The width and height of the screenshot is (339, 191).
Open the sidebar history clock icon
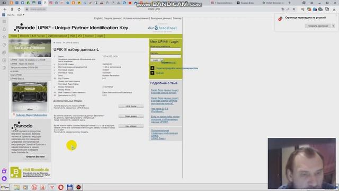click(x=4, y=45)
